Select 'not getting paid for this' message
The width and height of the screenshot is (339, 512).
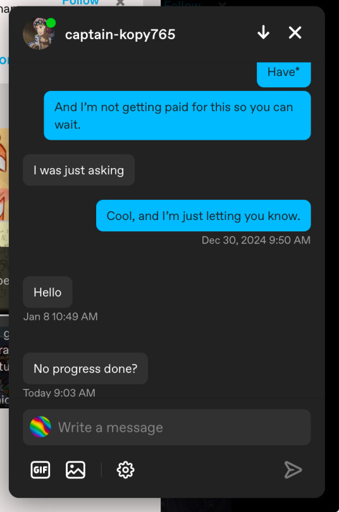pyautogui.click(x=177, y=116)
